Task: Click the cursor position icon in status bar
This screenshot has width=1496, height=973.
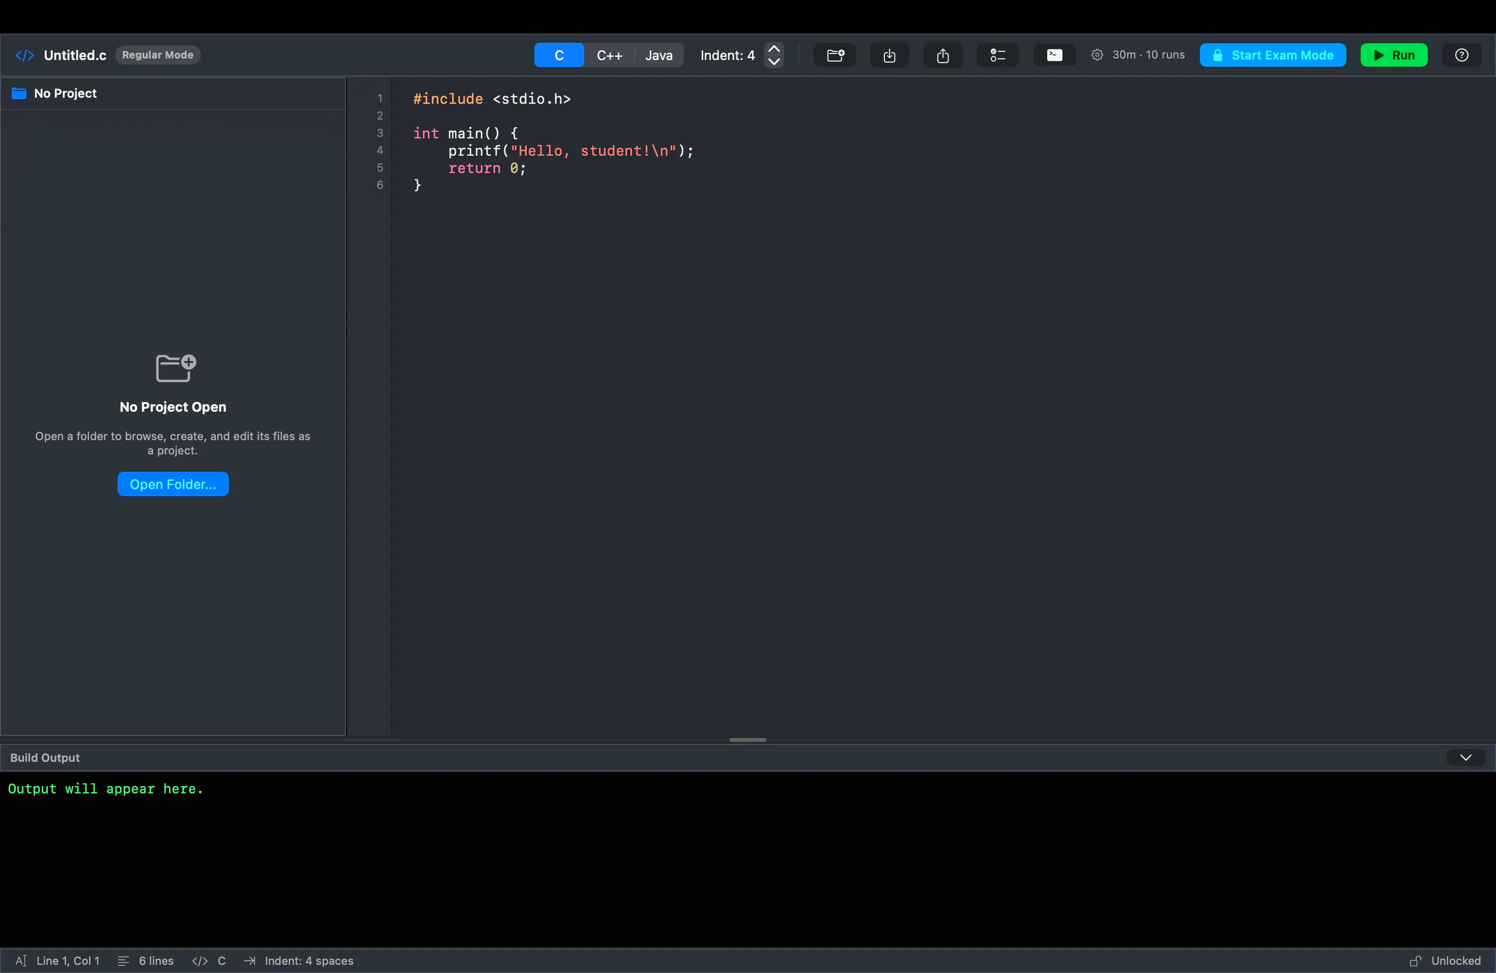Action: (x=21, y=960)
